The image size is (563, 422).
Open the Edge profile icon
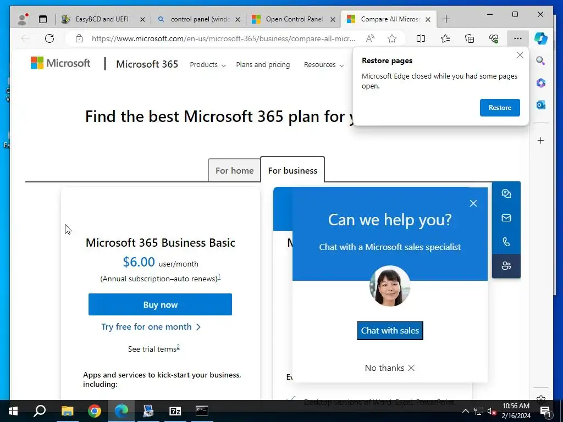pos(23,19)
